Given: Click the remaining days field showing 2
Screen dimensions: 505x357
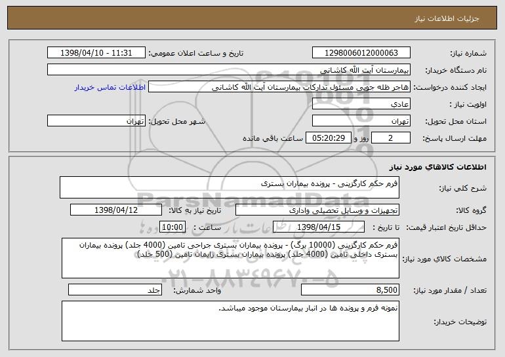Looking at the screenshot, I should (391, 138).
